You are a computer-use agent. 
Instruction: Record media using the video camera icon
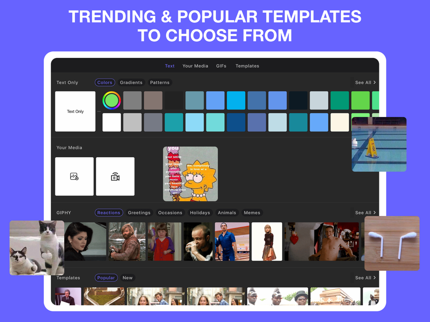(x=115, y=176)
